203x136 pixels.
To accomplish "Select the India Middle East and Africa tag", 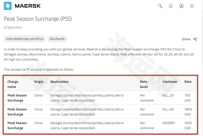I will (x=25, y=39).
